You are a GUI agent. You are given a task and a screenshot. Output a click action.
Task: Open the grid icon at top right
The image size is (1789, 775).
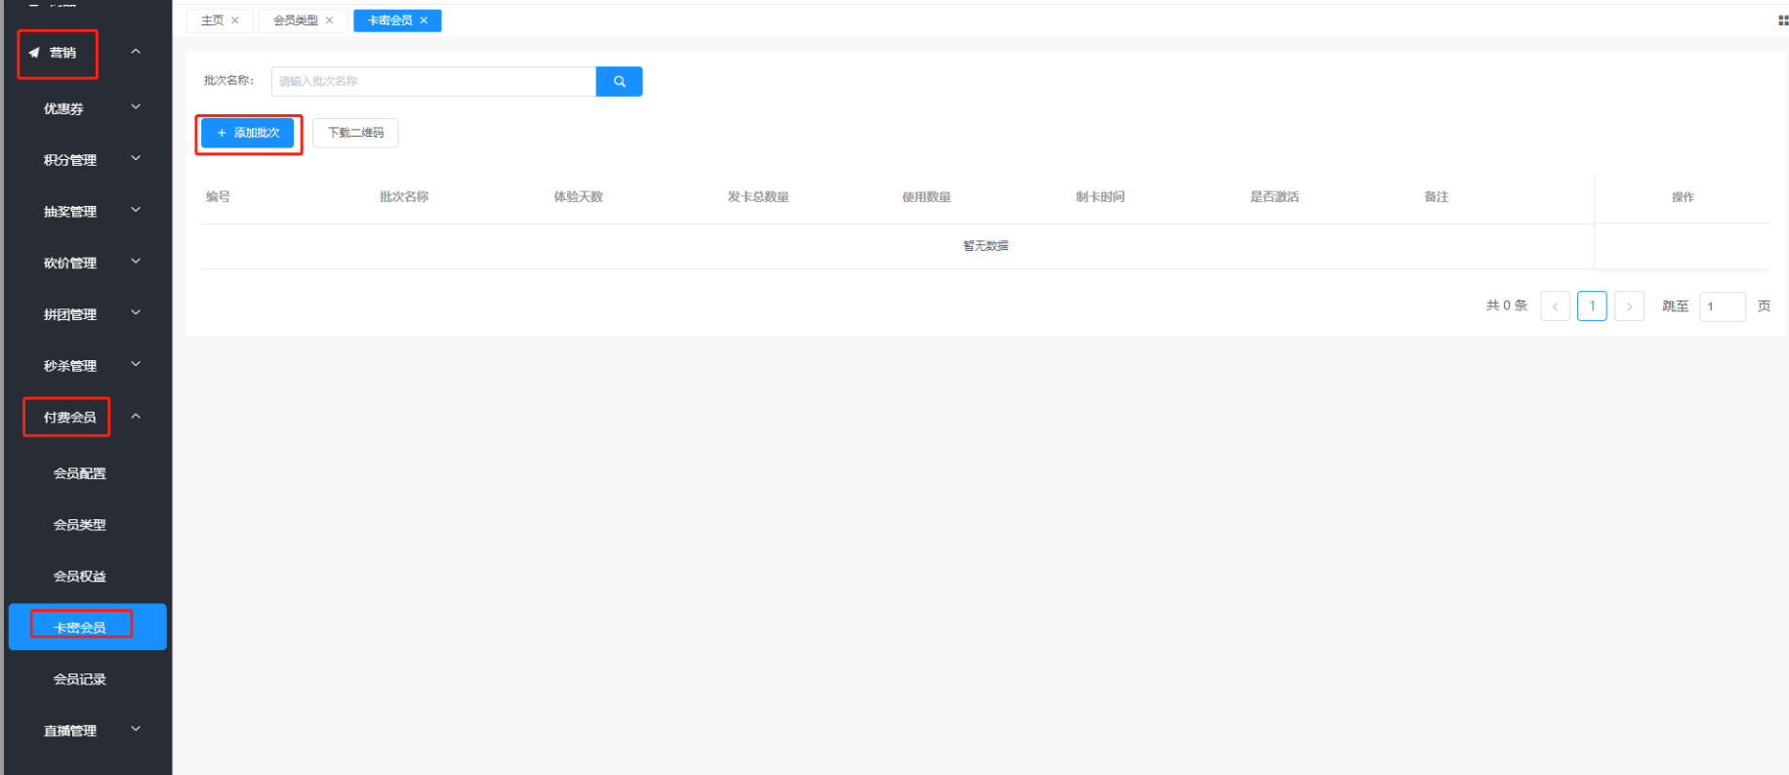1782,20
